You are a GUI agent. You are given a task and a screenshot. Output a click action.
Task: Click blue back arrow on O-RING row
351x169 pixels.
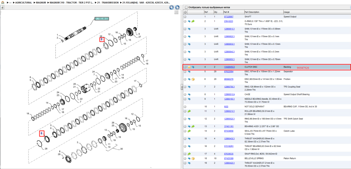pyautogui.click(x=189, y=21)
